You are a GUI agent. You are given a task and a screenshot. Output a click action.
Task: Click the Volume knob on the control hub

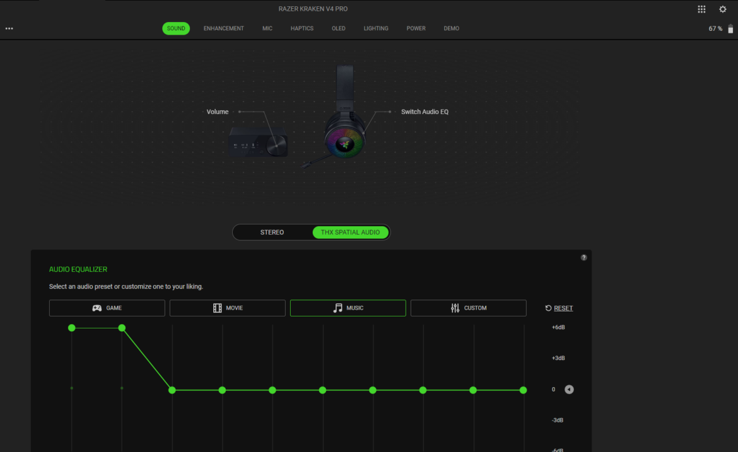click(275, 146)
